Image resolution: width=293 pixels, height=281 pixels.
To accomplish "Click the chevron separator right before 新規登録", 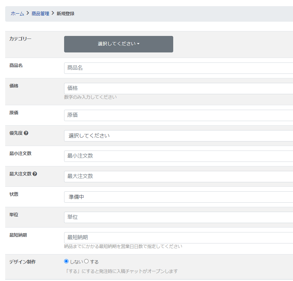I will click(x=53, y=13).
